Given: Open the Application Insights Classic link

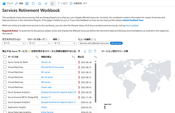Looking at the screenshot, I should click(x=44, y=107).
